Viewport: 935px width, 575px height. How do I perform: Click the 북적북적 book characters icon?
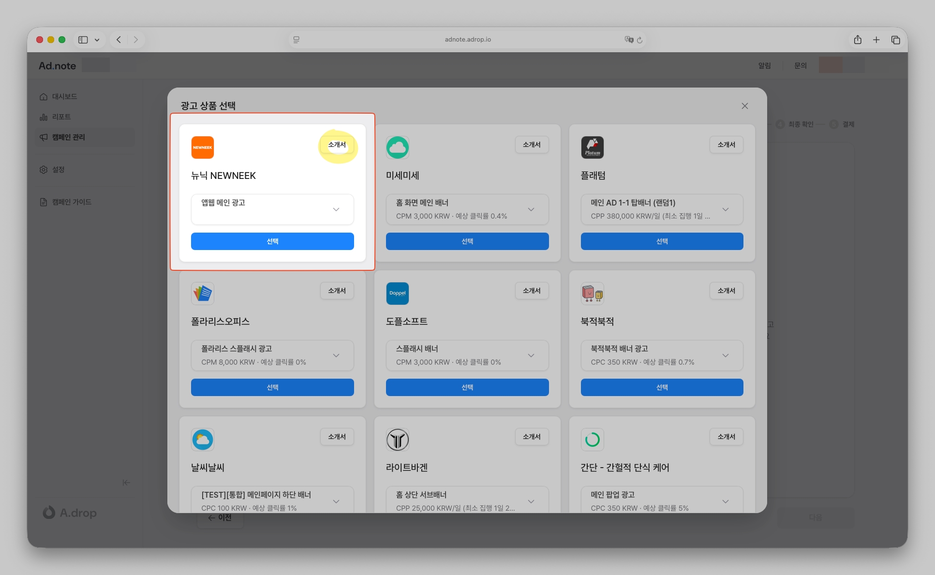tap(592, 294)
